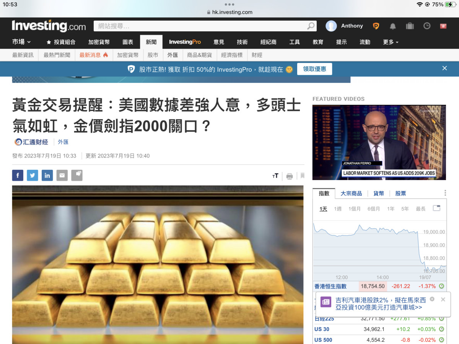Open the 經紀商 menu item

coord(269,42)
